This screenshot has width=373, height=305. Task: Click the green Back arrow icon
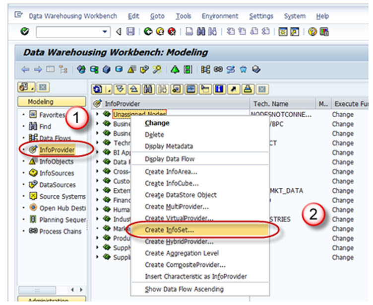(x=148, y=32)
